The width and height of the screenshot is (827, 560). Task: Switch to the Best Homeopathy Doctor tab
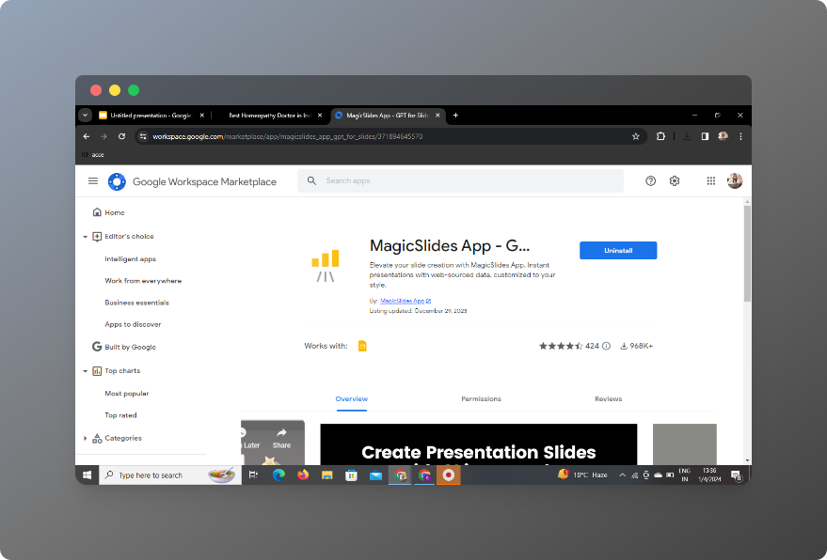(x=269, y=116)
